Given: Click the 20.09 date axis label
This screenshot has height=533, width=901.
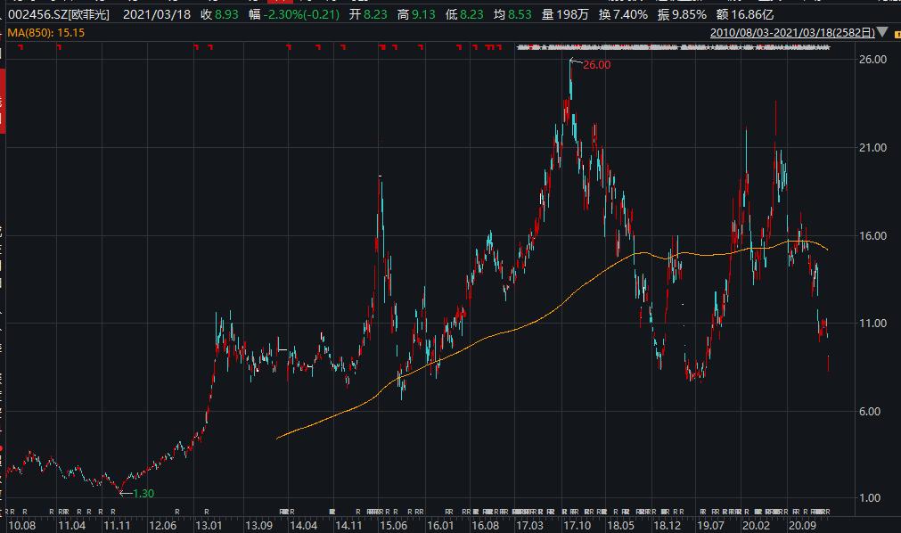Looking at the screenshot, I should point(804,526).
